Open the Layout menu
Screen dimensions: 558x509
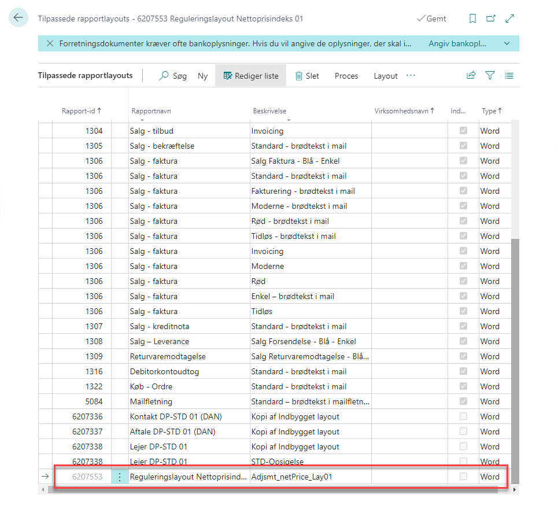click(x=386, y=76)
